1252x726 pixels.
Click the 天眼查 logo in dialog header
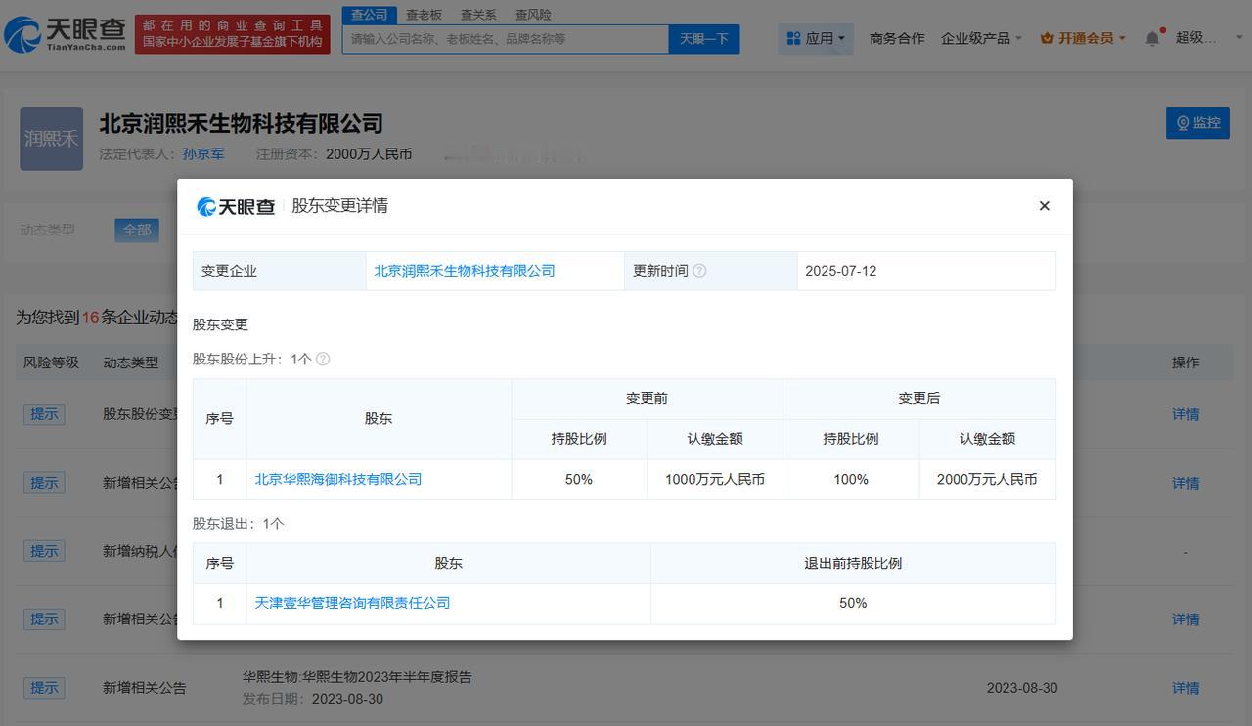[x=236, y=206]
